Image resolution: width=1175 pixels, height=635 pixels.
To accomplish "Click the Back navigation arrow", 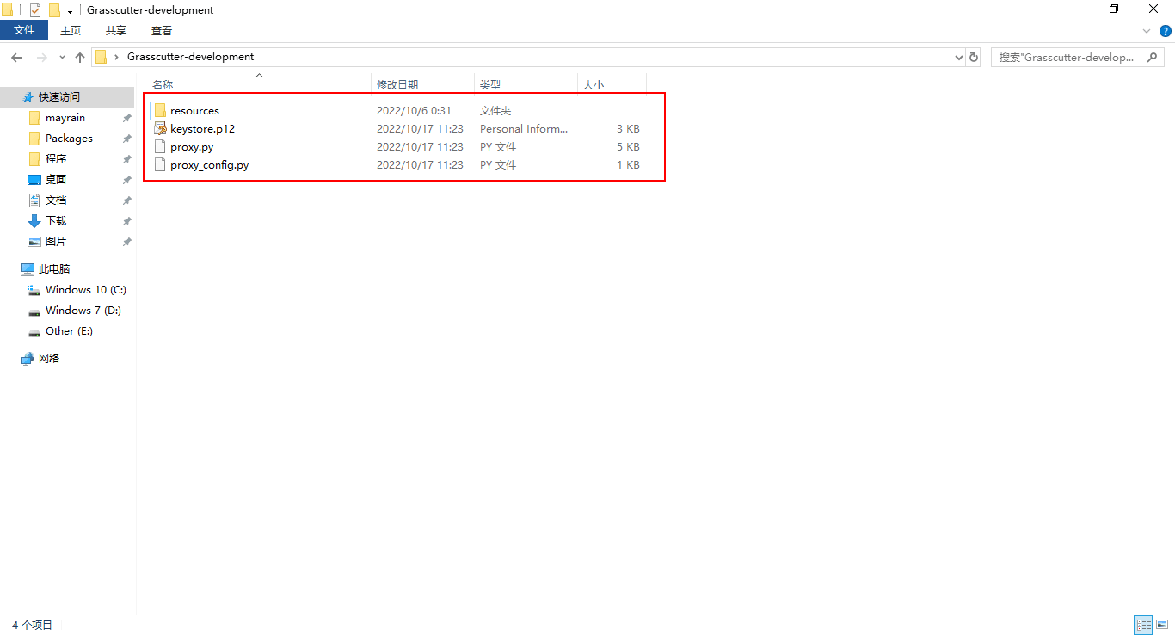I will 16,57.
